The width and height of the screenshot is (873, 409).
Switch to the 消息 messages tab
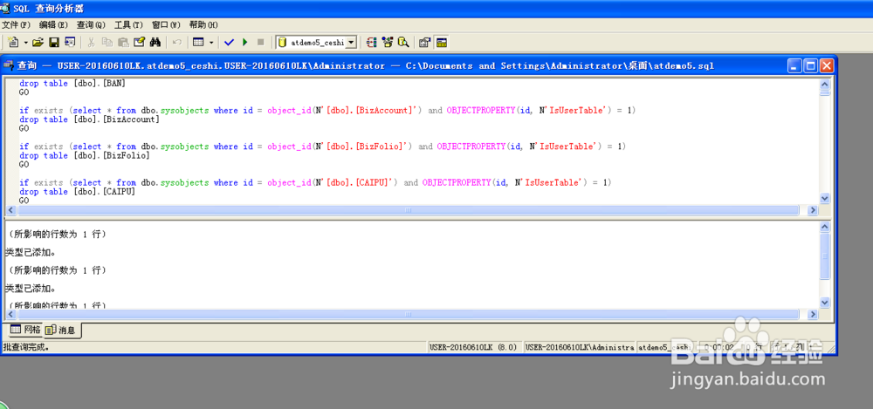pos(62,330)
